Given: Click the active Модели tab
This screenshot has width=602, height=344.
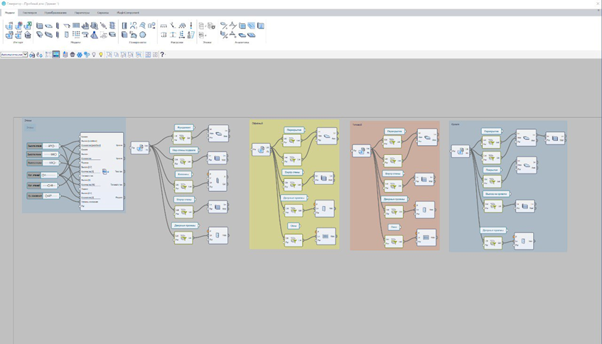Looking at the screenshot, I should [10, 13].
